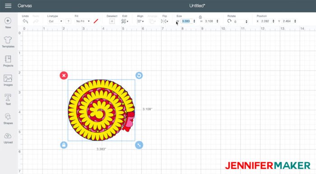Toggle the blue lock handle on selection
Image resolution: width=316 pixels, height=174 pixels.
coord(64,145)
